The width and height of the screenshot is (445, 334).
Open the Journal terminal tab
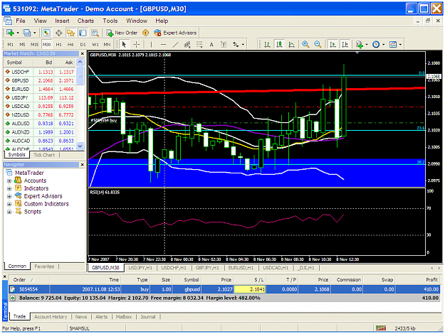point(148,317)
